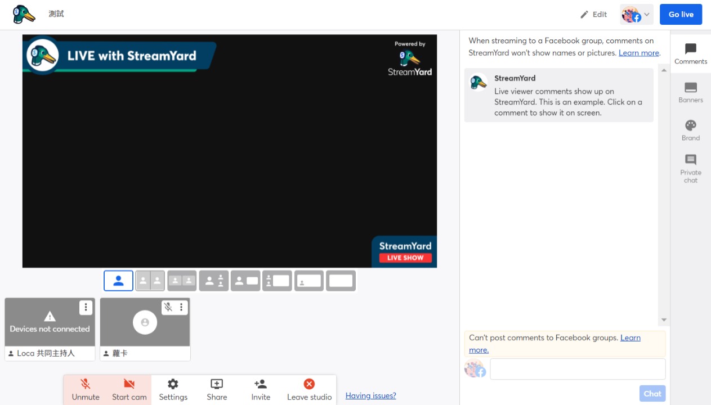Open options menu for 蘿卡 tile
711x405 pixels.
[181, 307]
